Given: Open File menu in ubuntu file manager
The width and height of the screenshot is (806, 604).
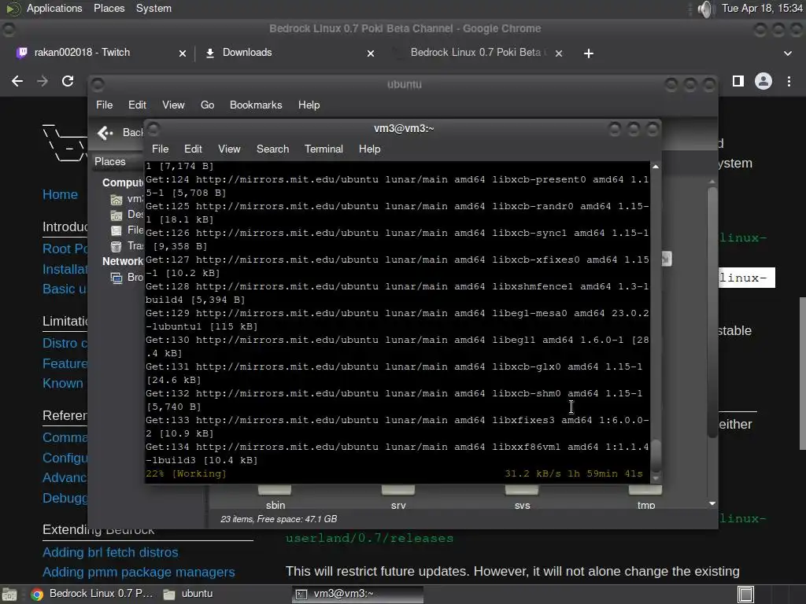Looking at the screenshot, I should [104, 105].
